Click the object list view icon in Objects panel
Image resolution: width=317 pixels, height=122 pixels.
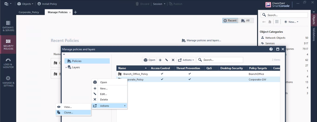click(277, 22)
